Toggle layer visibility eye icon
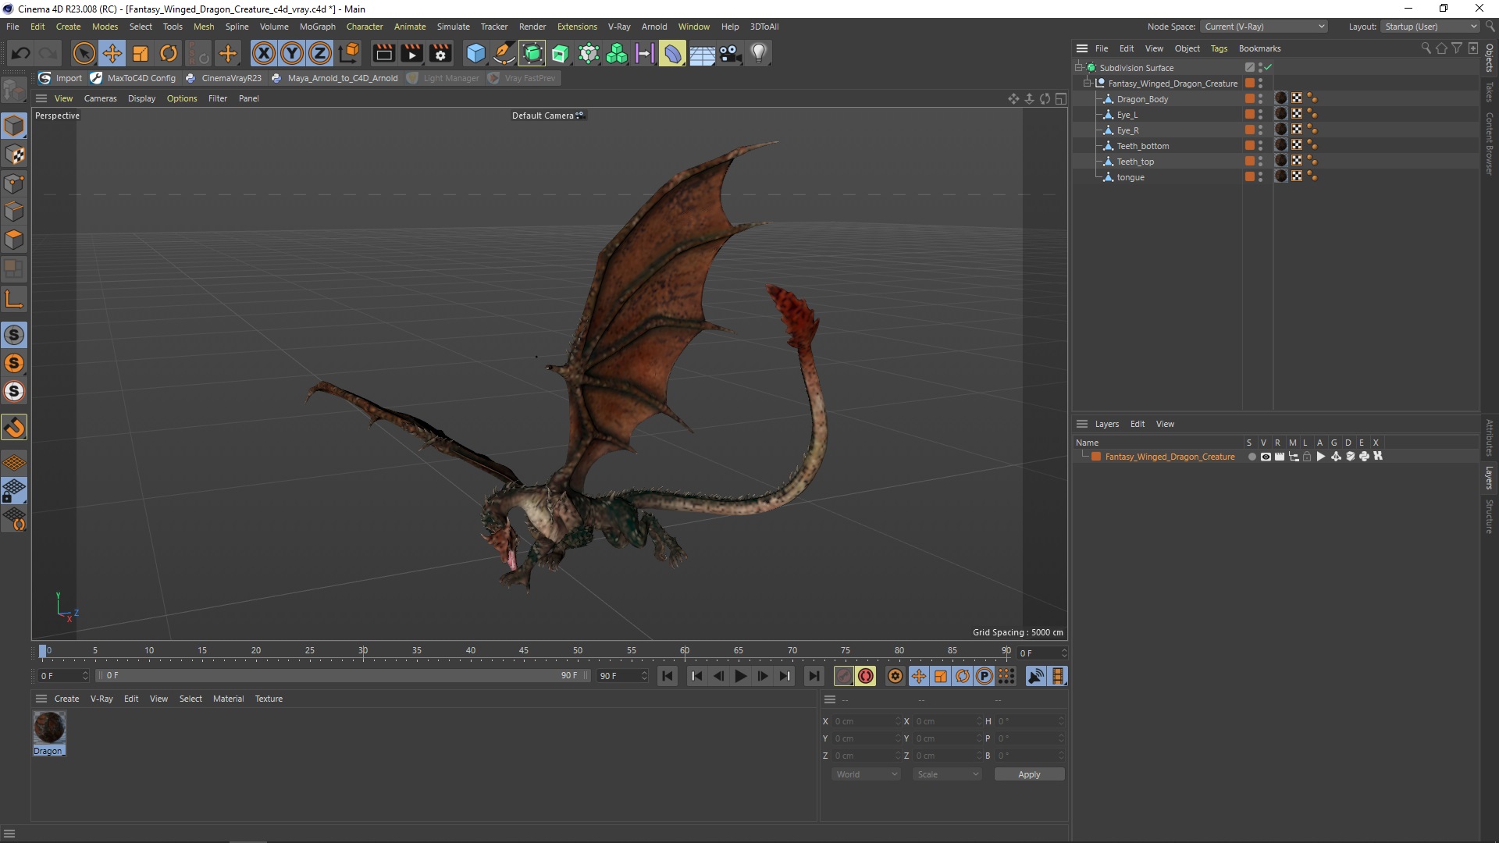Screen dimensions: 1499x843 (1266, 457)
